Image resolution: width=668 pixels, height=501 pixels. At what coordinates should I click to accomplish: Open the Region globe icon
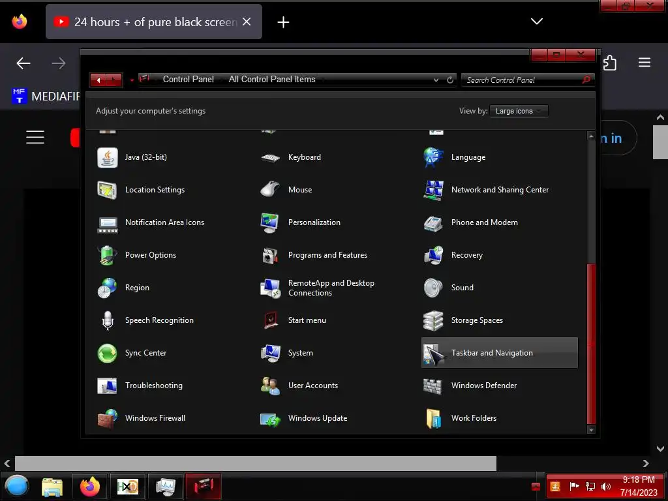pyautogui.click(x=108, y=288)
